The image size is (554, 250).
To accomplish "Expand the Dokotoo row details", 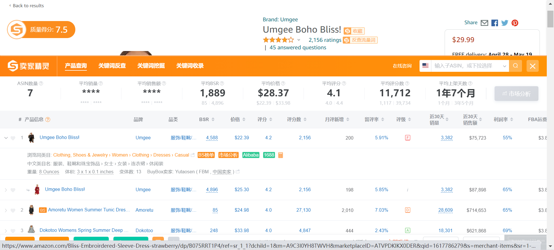I will [x=6, y=231].
